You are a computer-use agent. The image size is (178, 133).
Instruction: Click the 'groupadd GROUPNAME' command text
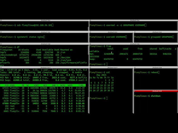coord(162,37)
